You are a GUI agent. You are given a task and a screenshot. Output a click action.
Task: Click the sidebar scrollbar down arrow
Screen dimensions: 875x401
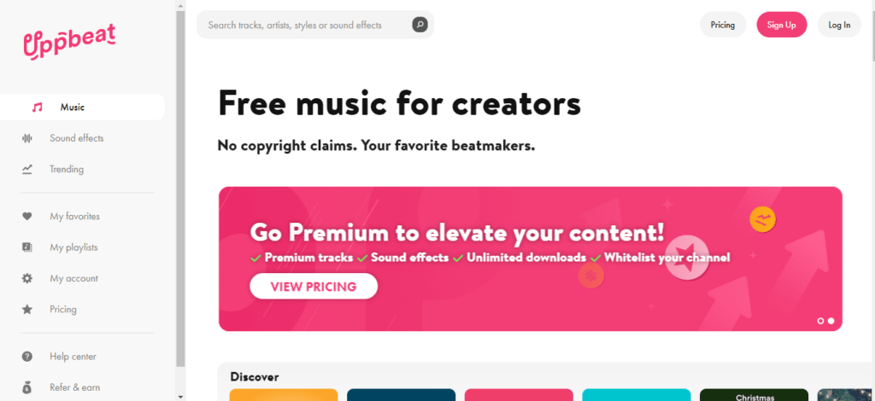[x=180, y=397]
